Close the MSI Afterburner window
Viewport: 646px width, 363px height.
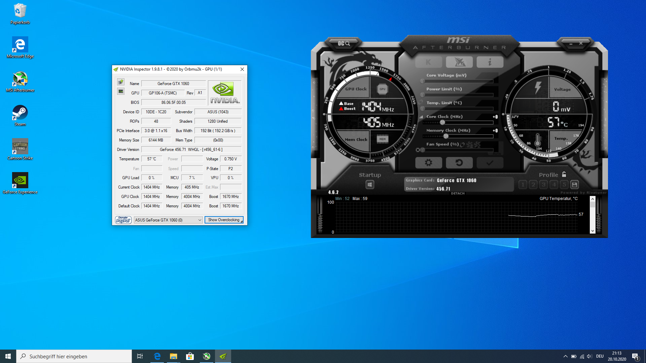point(581,43)
